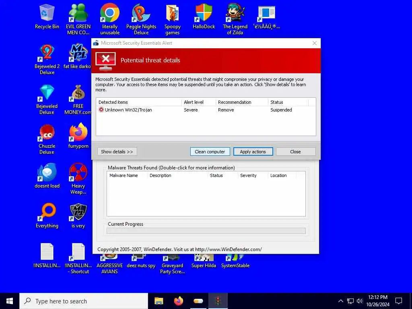Open File Explorer from taskbar
412x309 pixels.
click(159, 301)
